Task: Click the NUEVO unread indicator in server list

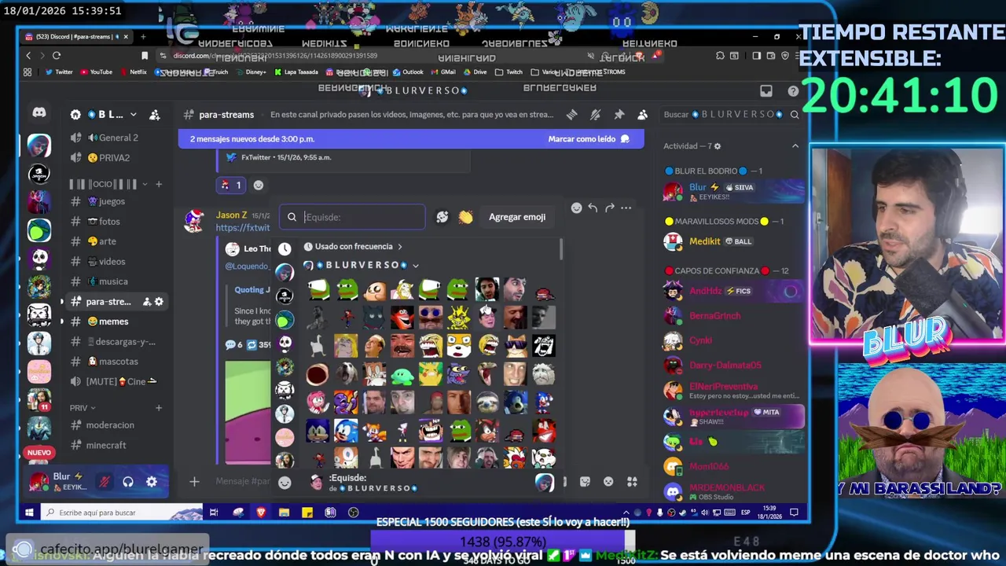Action: [x=39, y=453]
